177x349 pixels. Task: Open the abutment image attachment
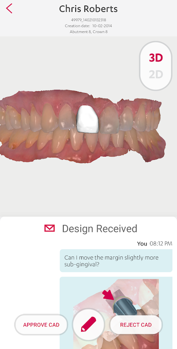(x=116, y=313)
